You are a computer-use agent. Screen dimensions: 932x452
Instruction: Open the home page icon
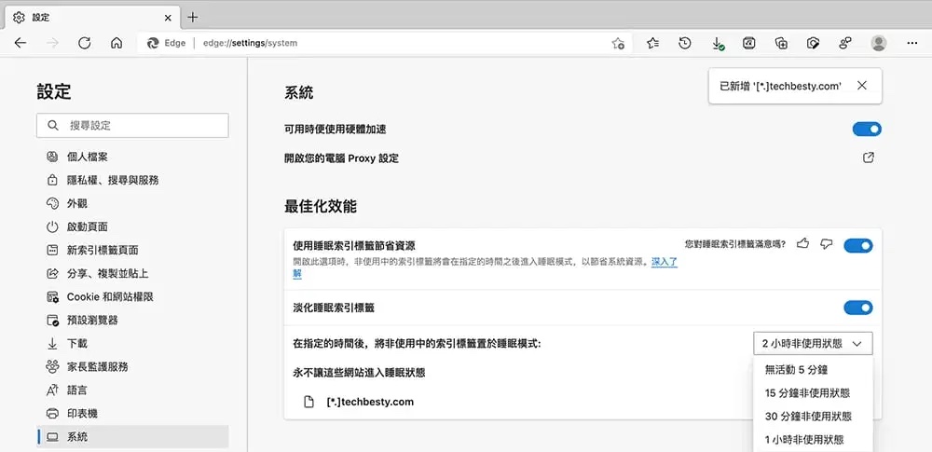coord(116,43)
